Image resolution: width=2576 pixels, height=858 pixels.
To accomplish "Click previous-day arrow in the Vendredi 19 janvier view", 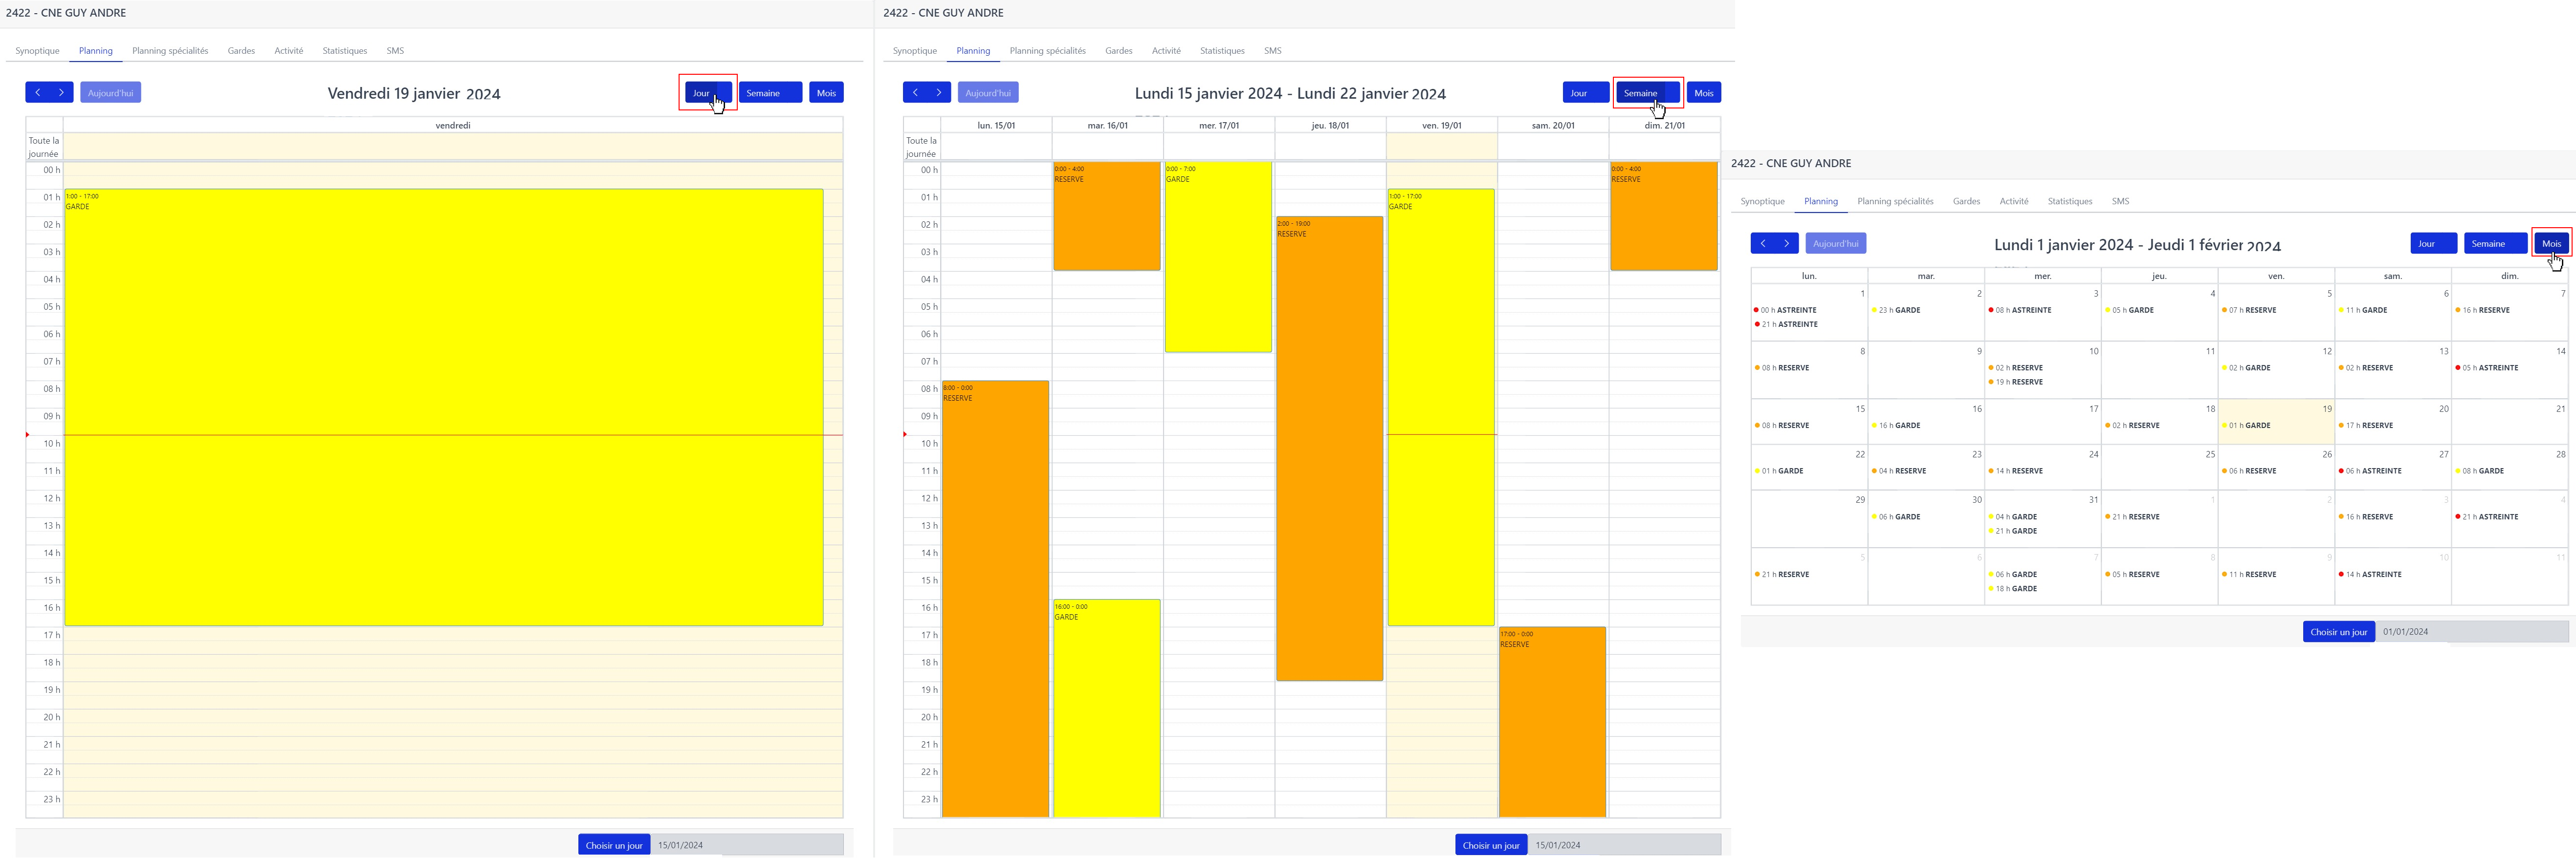I will pos(38,93).
